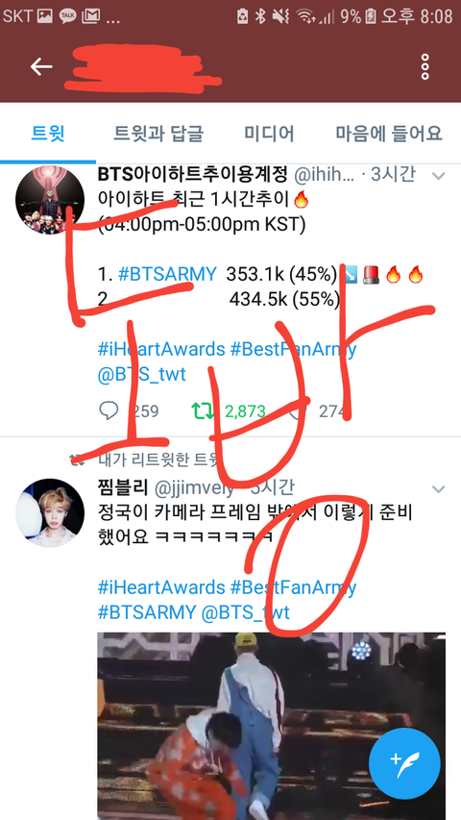
Task: Open #iHeartAwards hashtag in 찜블리 tweet
Action: pos(161,586)
